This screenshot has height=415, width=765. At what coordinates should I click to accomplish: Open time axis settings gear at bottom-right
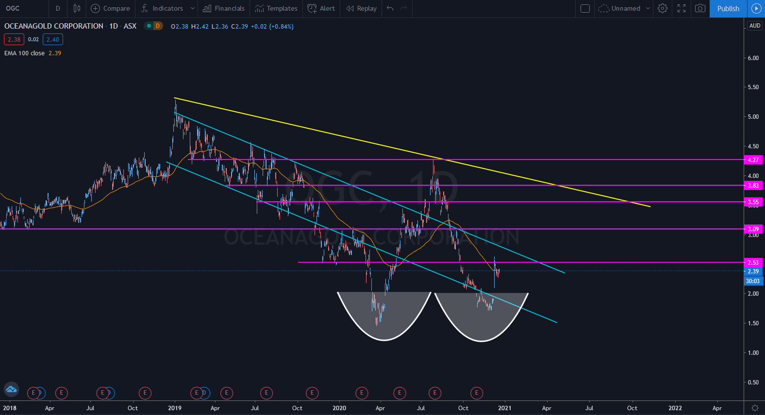tap(755, 408)
